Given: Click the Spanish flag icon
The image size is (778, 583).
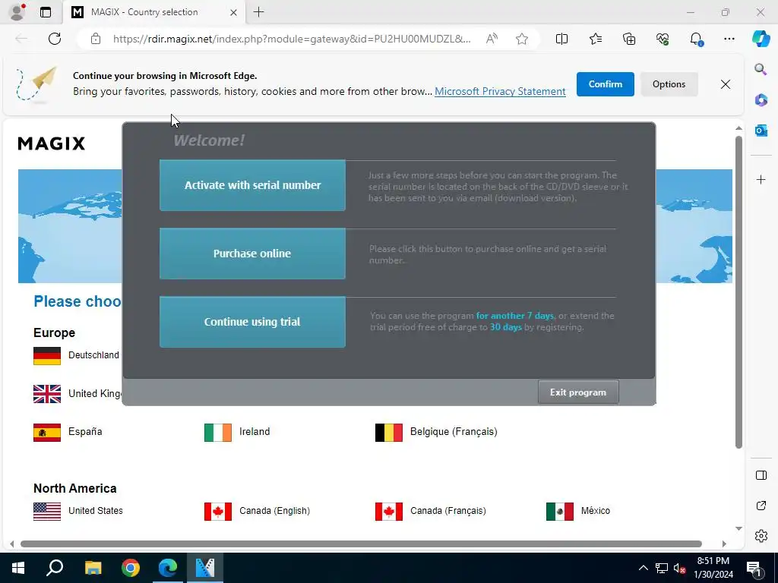Looking at the screenshot, I should [x=47, y=432].
